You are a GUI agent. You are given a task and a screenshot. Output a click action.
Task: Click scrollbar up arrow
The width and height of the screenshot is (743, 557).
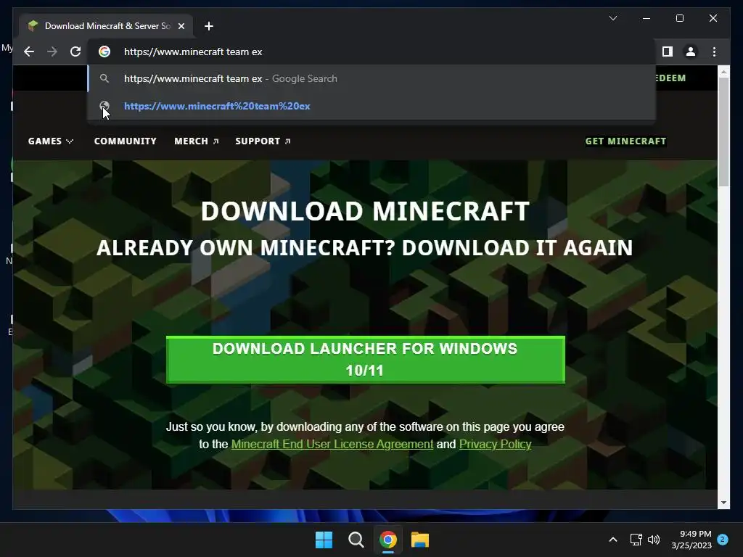pyautogui.click(x=723, y=73)
